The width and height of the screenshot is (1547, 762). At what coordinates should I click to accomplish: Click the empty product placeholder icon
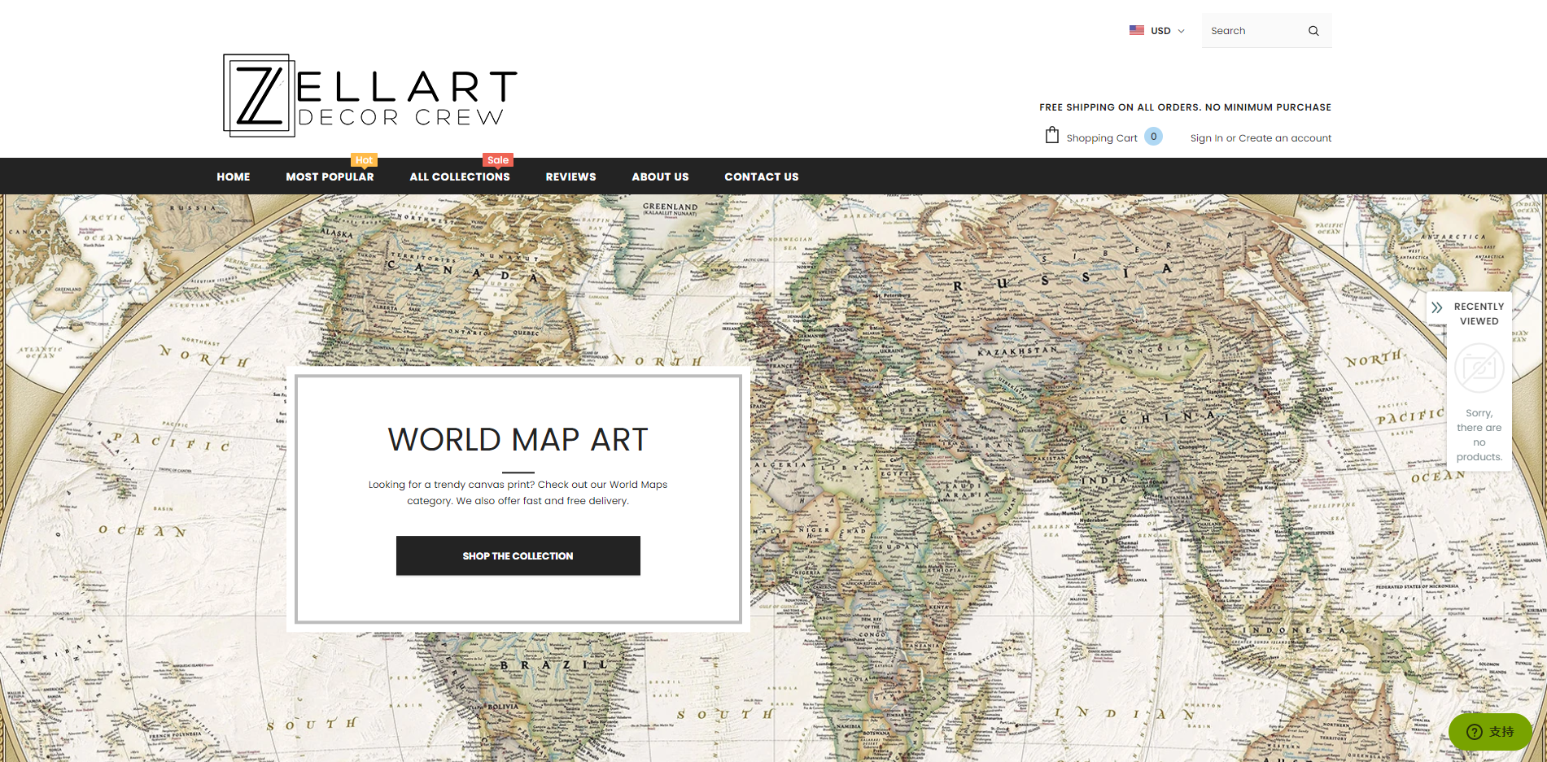[1479, 368]
